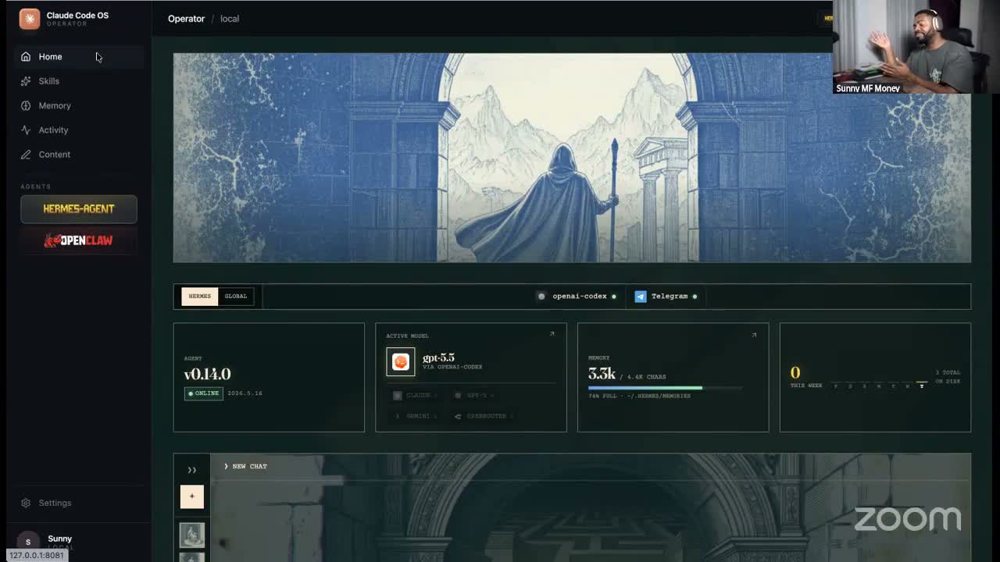The width and height of the screenshot is (1000, 562).
Task: Click the Sunny MF Money webcam overlay
Action: (916, 47)
